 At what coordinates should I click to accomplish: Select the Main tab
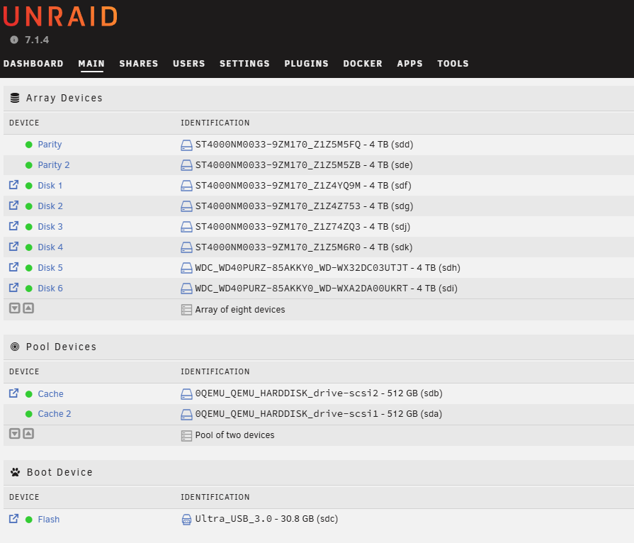point(91,64)
